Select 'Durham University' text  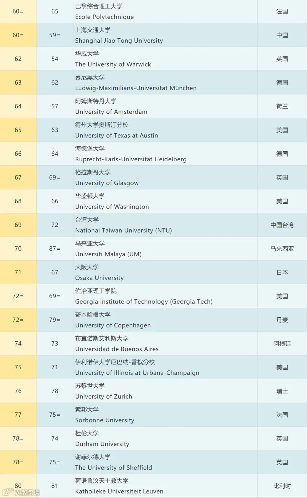click(102, 444)
